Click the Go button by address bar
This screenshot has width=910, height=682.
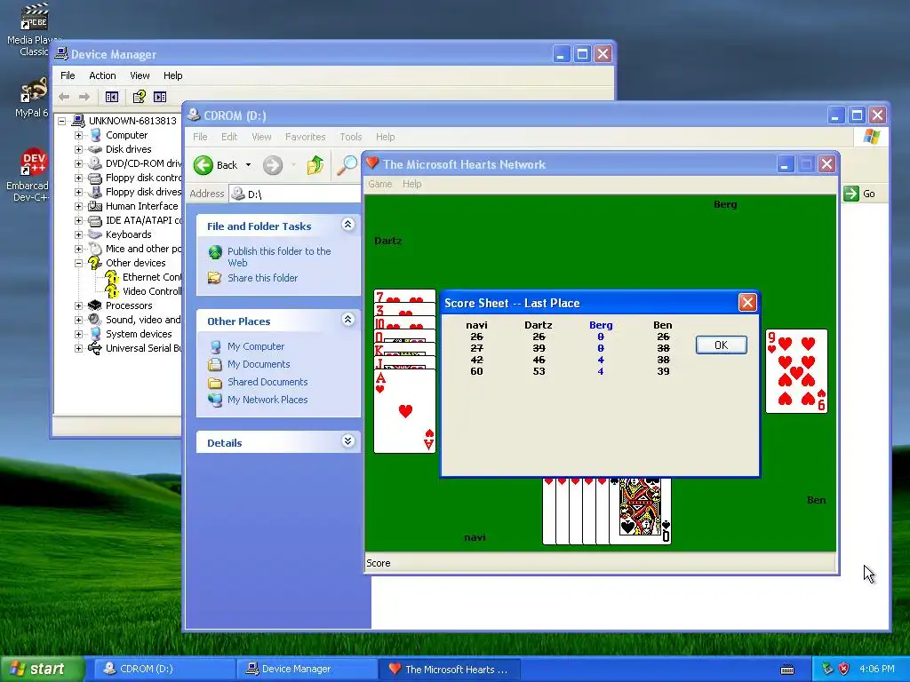click(x=860, y=194)
